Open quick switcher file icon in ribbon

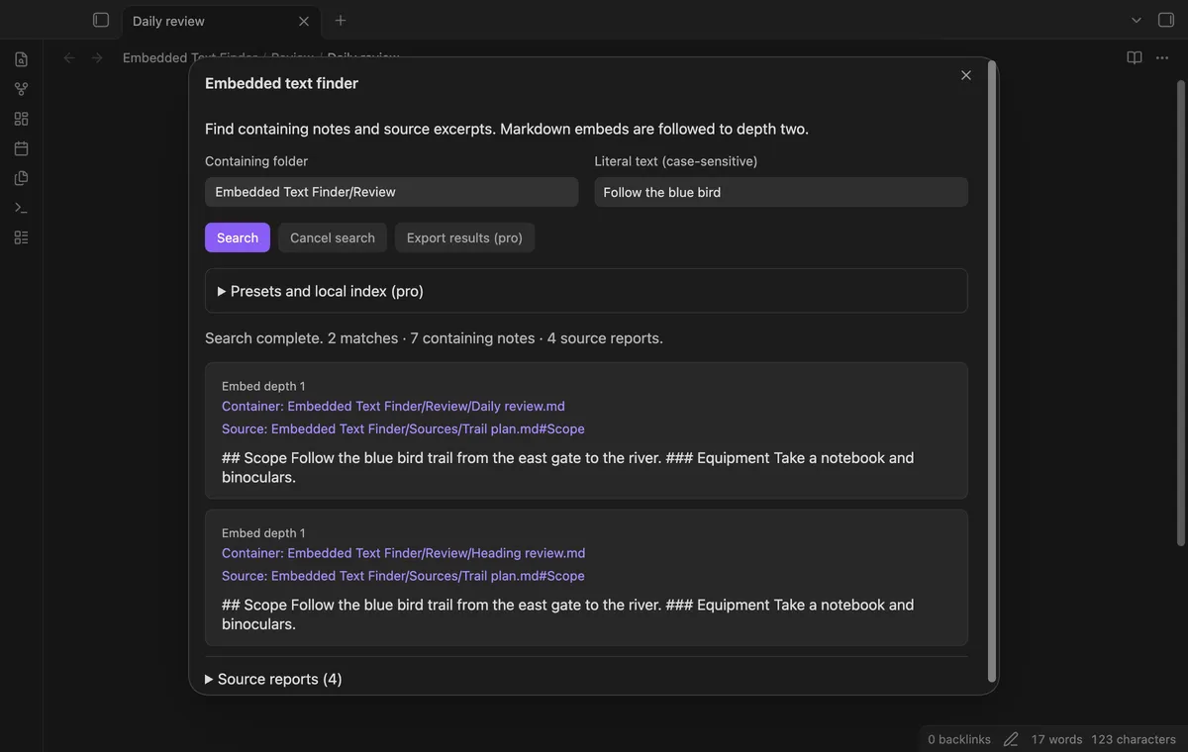pyautogui.click(x=21, y=59)
